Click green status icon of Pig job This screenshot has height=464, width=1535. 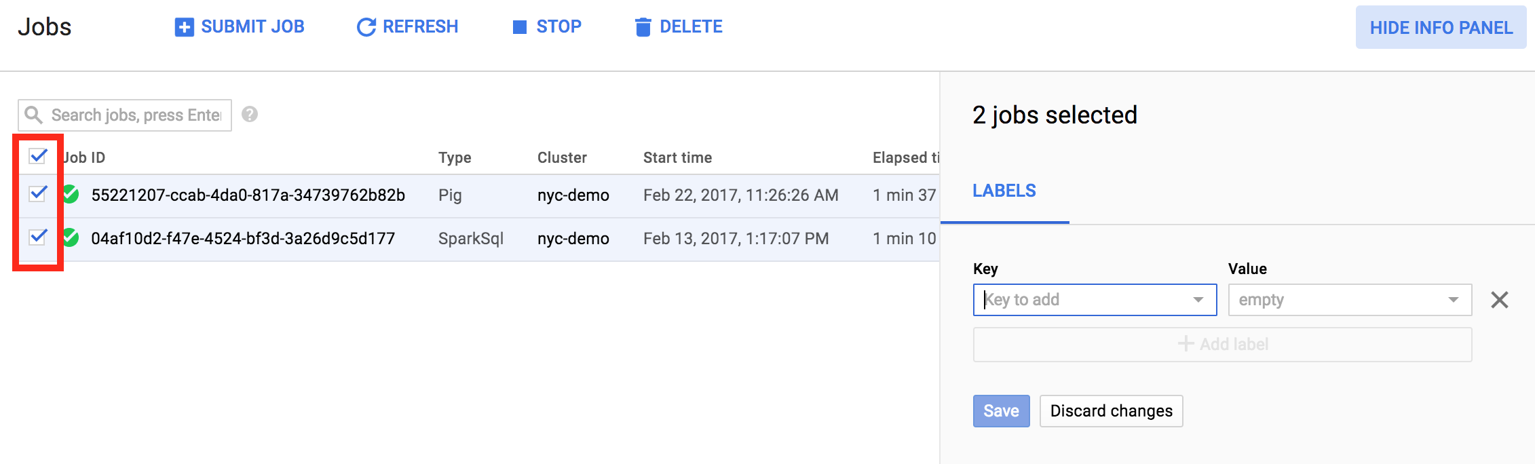tap(71, 195)
